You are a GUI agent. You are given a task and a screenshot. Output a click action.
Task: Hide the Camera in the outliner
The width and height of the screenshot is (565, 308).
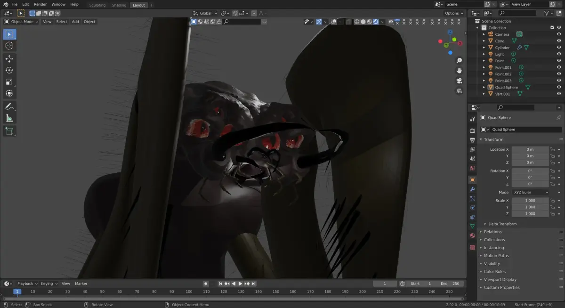click(559, 34)
